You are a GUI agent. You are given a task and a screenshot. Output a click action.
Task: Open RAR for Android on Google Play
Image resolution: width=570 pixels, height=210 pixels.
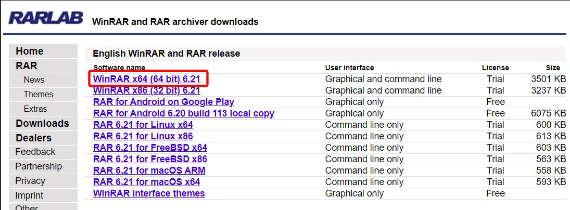coord(163,101)
